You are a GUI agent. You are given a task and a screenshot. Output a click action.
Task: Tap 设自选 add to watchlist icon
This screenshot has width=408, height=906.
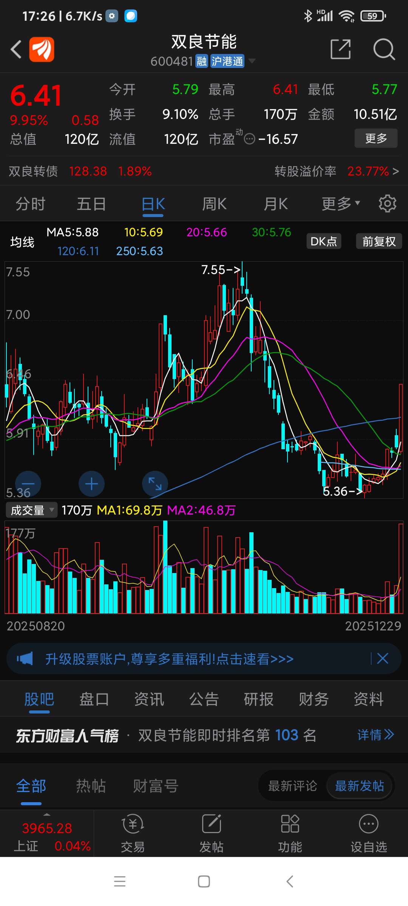369,833
